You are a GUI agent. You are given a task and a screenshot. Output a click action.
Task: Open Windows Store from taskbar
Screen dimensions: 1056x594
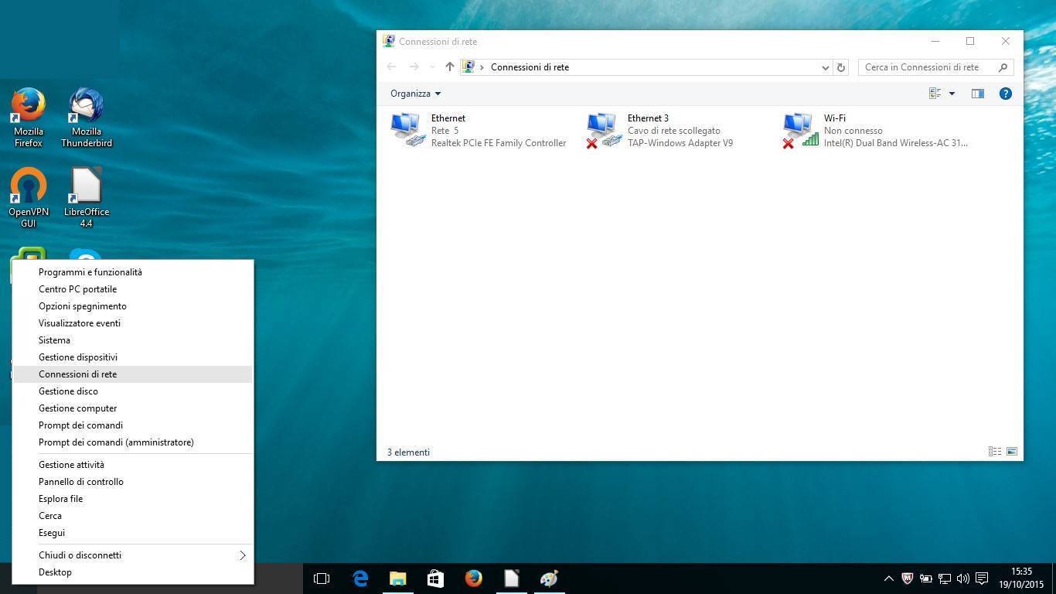436,579
